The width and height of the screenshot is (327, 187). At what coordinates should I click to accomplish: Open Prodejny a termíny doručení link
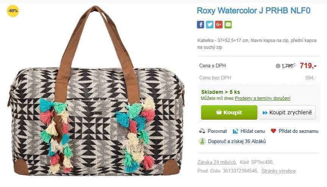click(263, 98)
